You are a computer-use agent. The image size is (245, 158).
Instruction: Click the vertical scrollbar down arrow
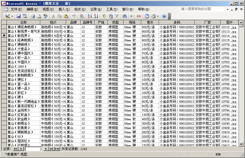coord(241,144)
